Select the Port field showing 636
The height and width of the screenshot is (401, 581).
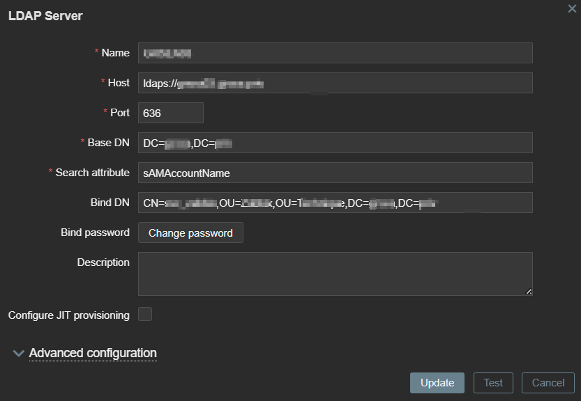point(171,113)
